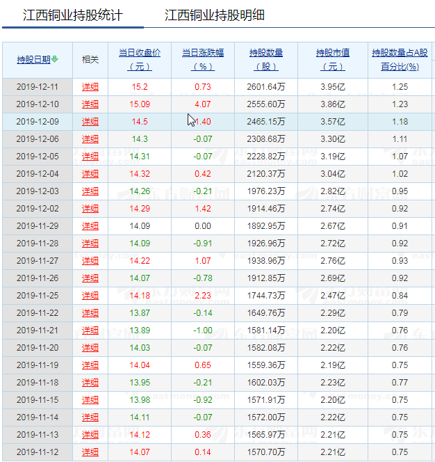Click A-share percentage 0.77
This screenshot has height=462, width=435.
tap(400, 383)
